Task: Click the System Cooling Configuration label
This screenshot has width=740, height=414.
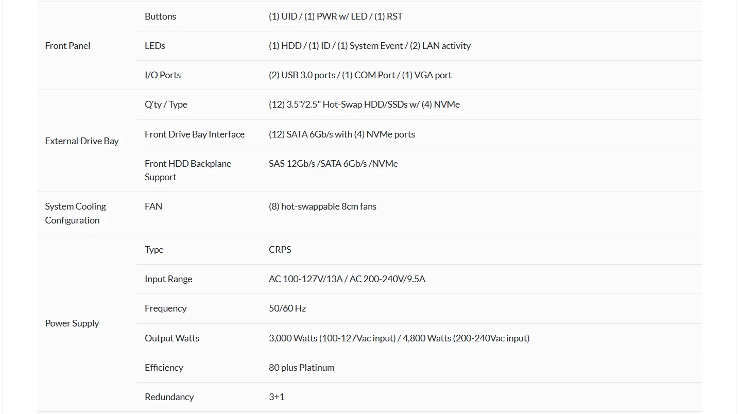Action: pyautogui.click(x=75, y=213)
